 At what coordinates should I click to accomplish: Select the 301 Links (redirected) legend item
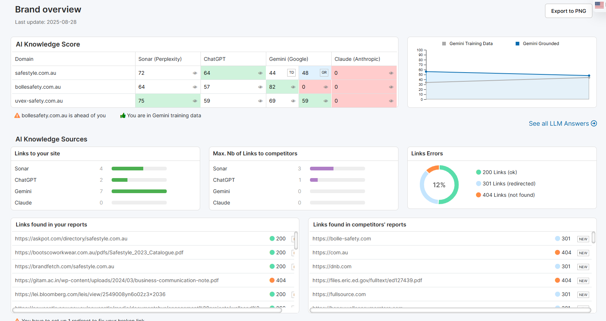click(x=506, y=184)
